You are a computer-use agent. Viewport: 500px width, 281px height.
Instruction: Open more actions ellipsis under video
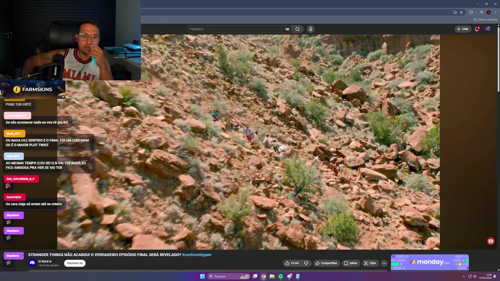click(384, 263)
